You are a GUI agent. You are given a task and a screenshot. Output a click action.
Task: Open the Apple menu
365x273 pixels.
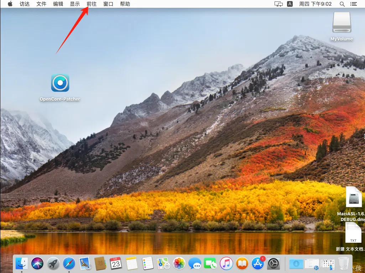(x=10, y=4)
